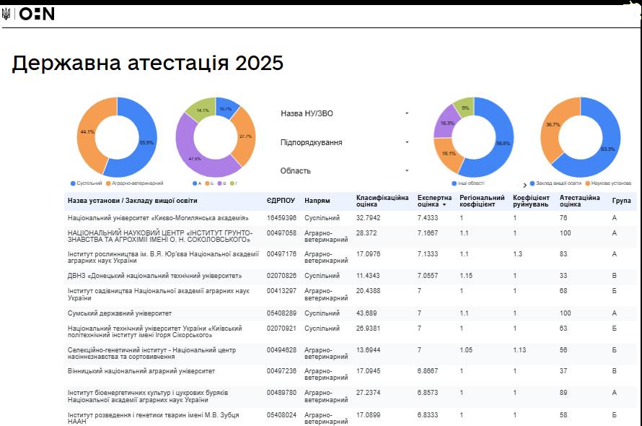Click the 'Інші області' legend marker
The width and height of the screenshot is (642, 426).
454,183
